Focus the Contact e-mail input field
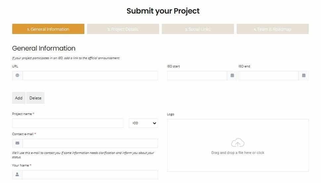This screenshot has height=183, width=321. pos(90,143)
